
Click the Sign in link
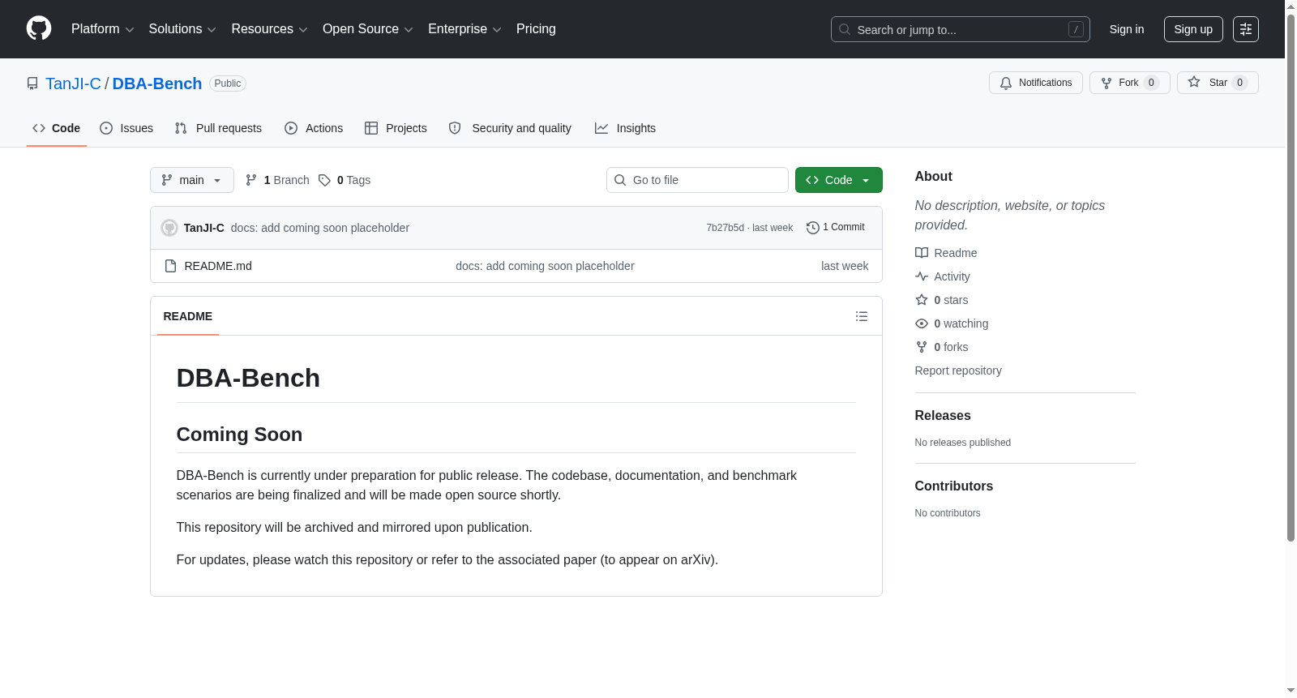(x=1127, y=29)
